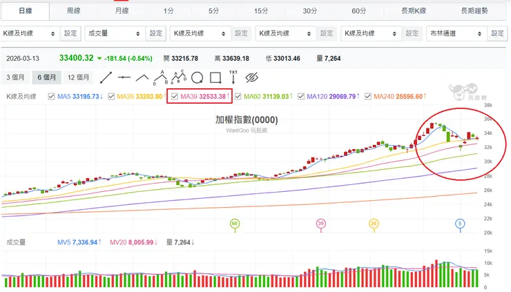
Task: Switch to the 月線 monthly chart tab
Action: coord(122,11)
